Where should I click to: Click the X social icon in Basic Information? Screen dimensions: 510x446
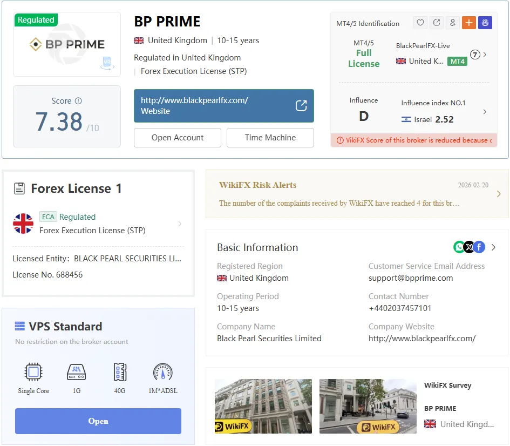(468, 247)
